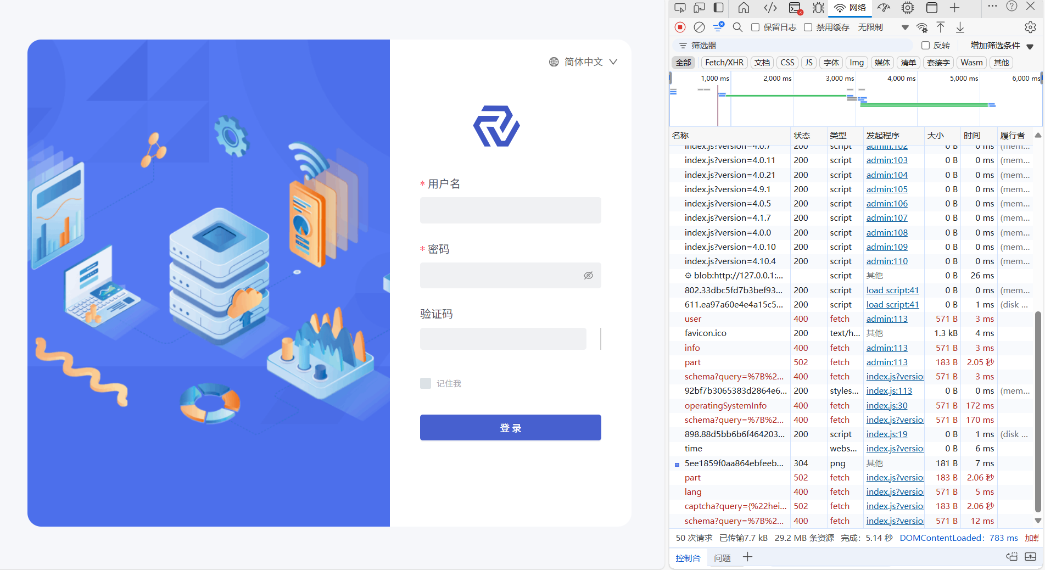Open network panel settings gear
1045x570 pixels.
coord(1030,27)
